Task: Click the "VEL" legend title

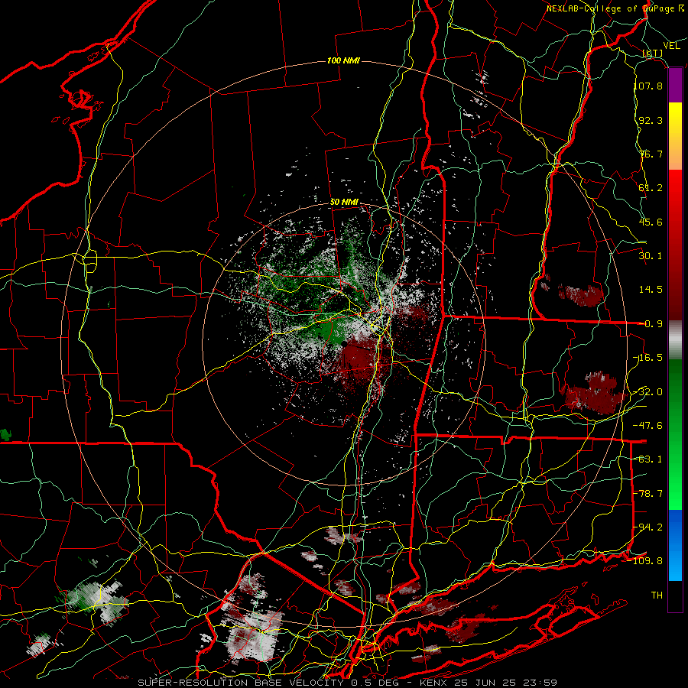Action: 671,46
